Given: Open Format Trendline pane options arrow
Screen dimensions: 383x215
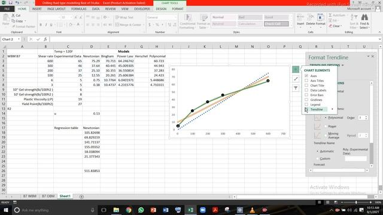Looking at the screenshot, I should pos(368,56).
